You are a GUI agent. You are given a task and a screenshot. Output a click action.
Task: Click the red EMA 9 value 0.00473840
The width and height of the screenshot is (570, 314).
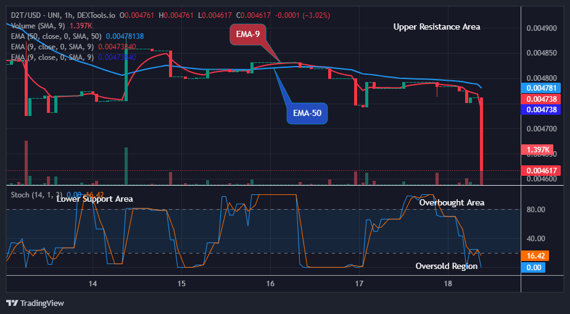117,47
